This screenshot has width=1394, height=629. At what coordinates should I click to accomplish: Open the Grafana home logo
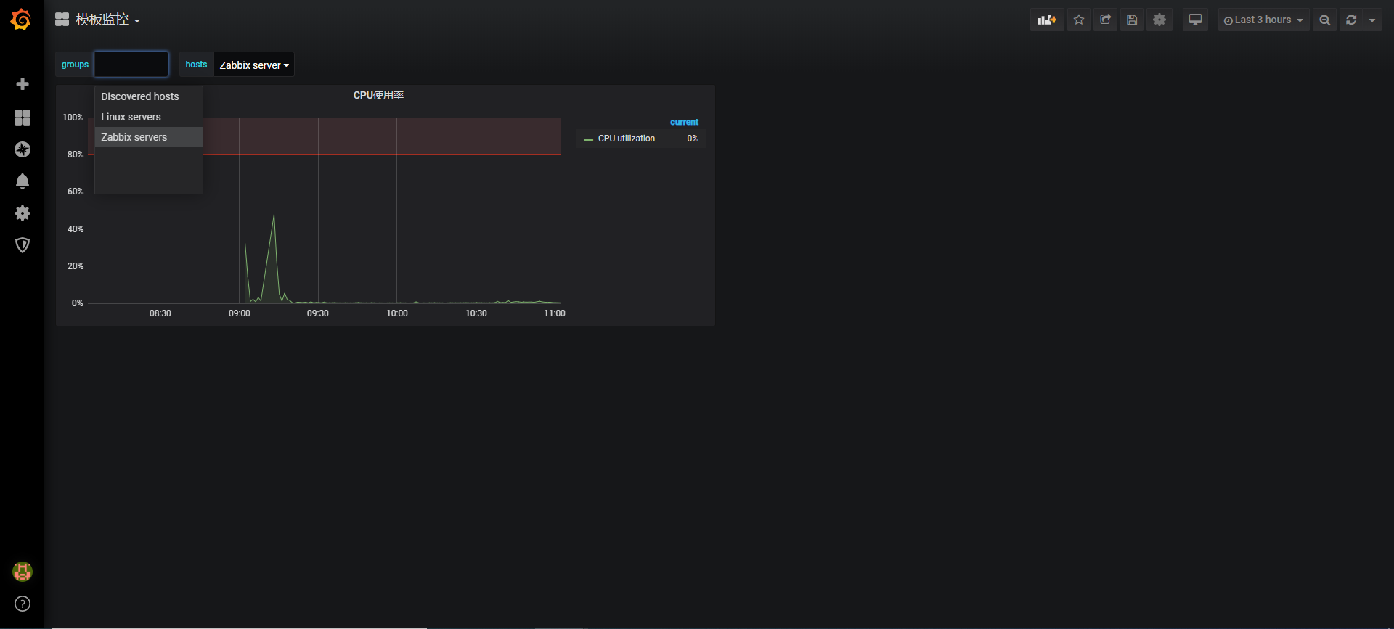(x=21, y=20)
